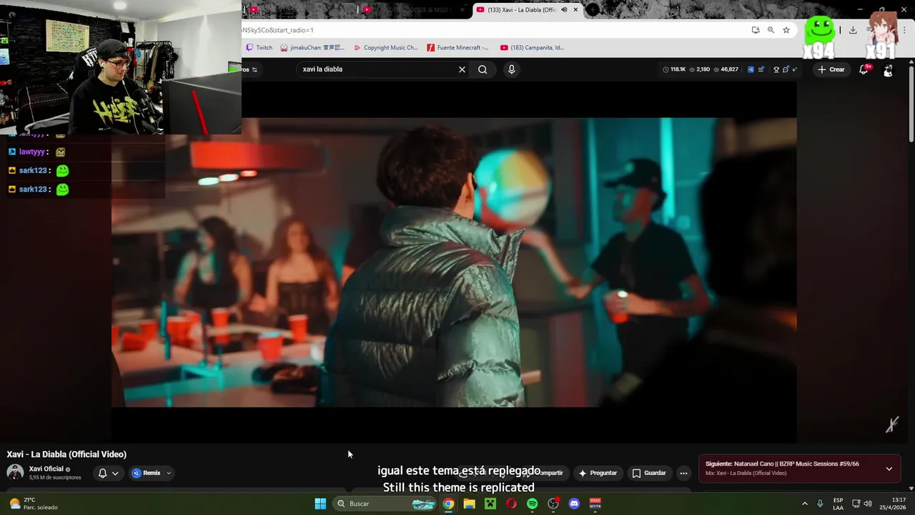Screen dimensions: 915x515
Task: Mute the La Diabla tab audio icon
Action: (x=564, y=10)
